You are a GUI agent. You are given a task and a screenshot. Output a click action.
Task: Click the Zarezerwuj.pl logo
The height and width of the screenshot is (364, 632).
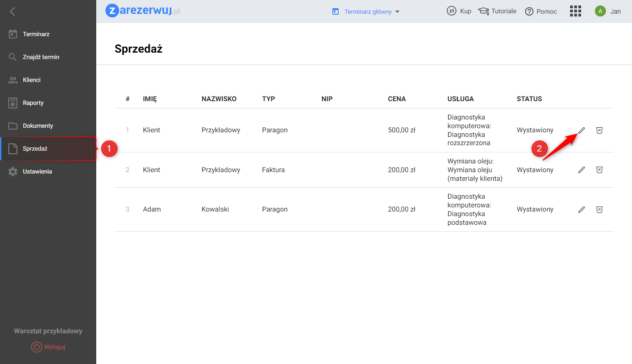point(143,11)
